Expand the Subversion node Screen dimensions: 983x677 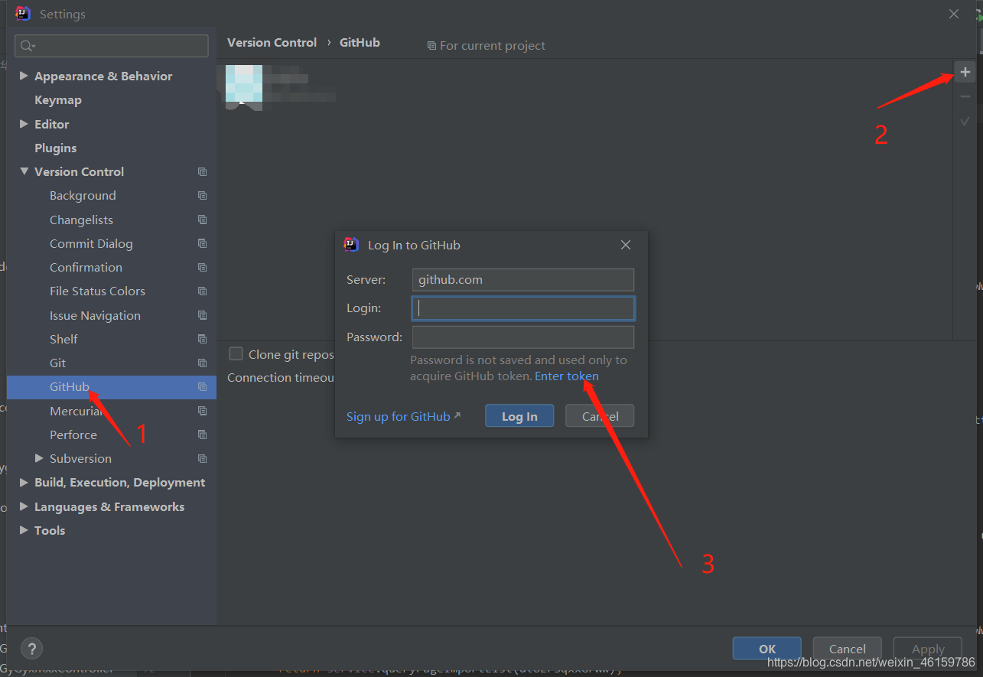click(x=39, y=458)
